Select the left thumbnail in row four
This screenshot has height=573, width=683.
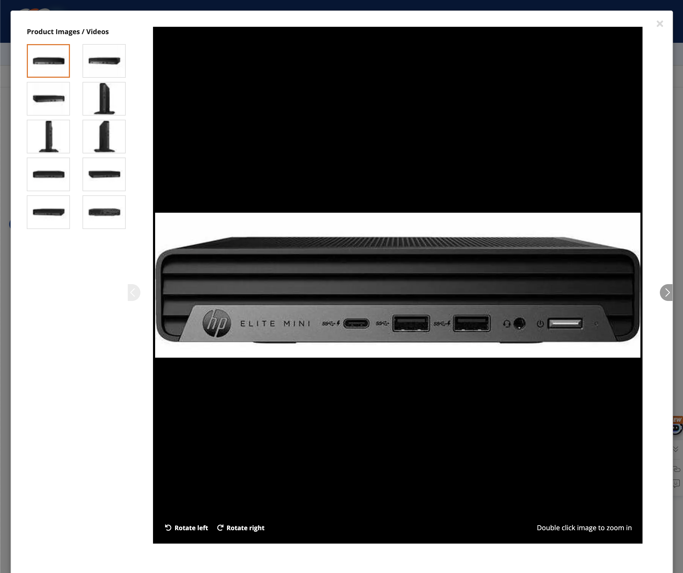click(x=48, y=174)
